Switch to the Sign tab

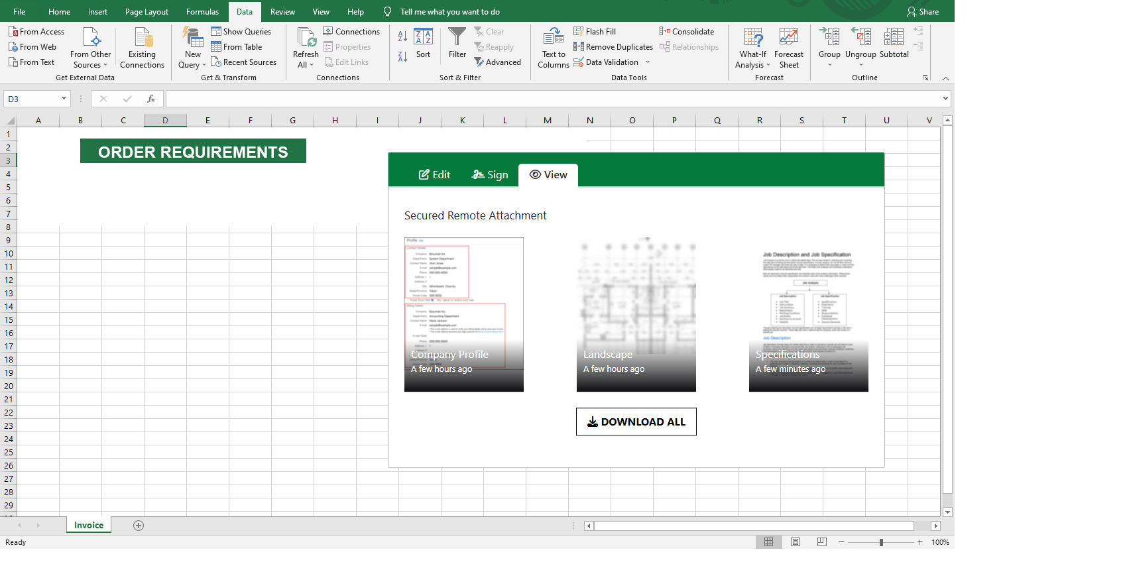(490, 175)
